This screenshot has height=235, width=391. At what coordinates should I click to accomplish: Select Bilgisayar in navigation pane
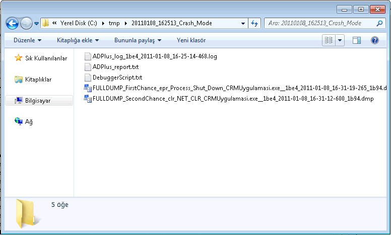tap(38, 101)
